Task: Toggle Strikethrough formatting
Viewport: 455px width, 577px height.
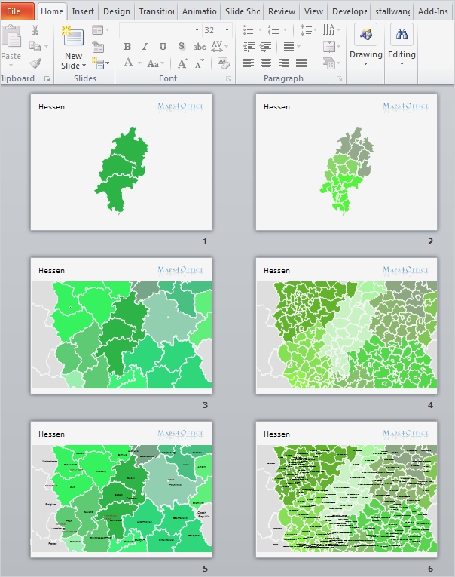Action: (199, 46)
